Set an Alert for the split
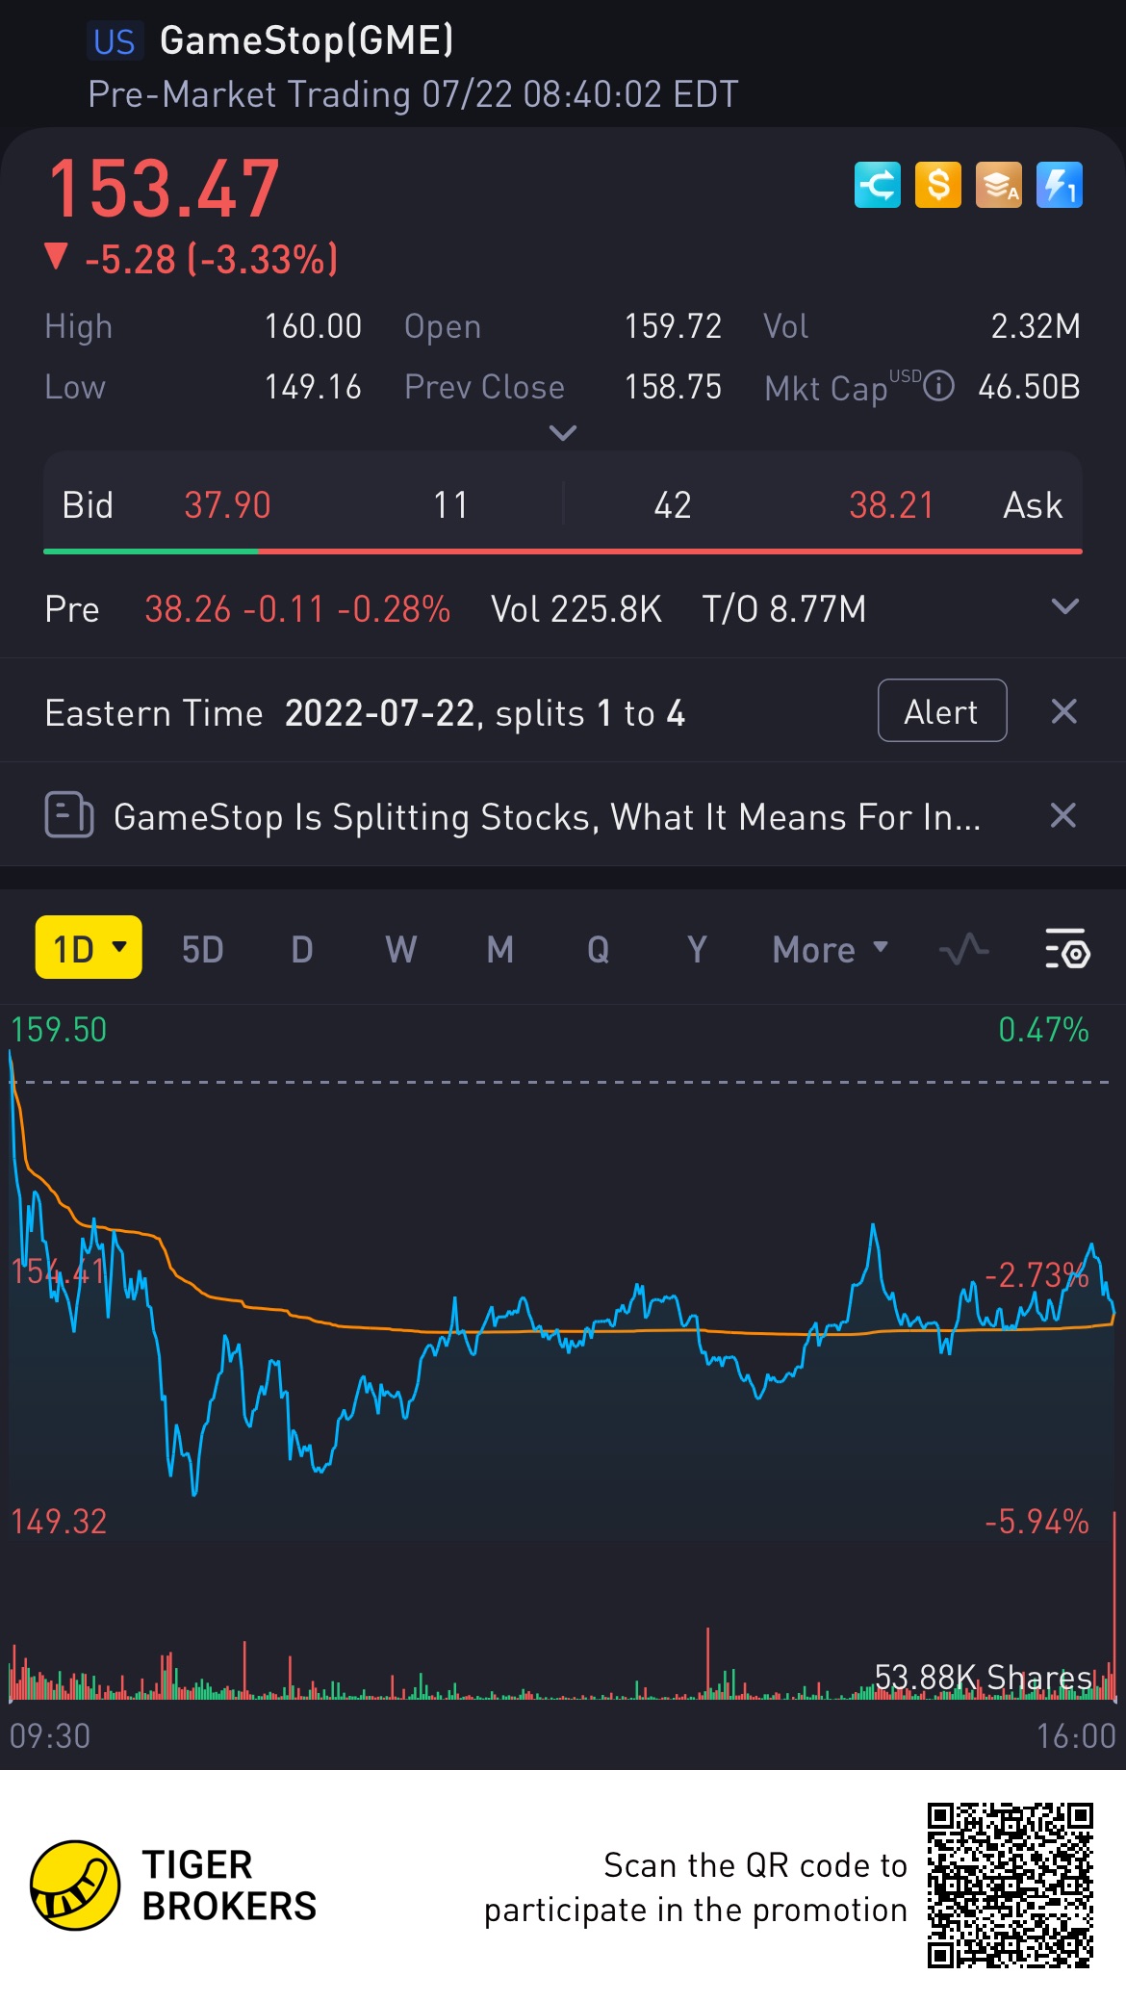Viewport: 1126px width, 2001px height. [942, 711]
